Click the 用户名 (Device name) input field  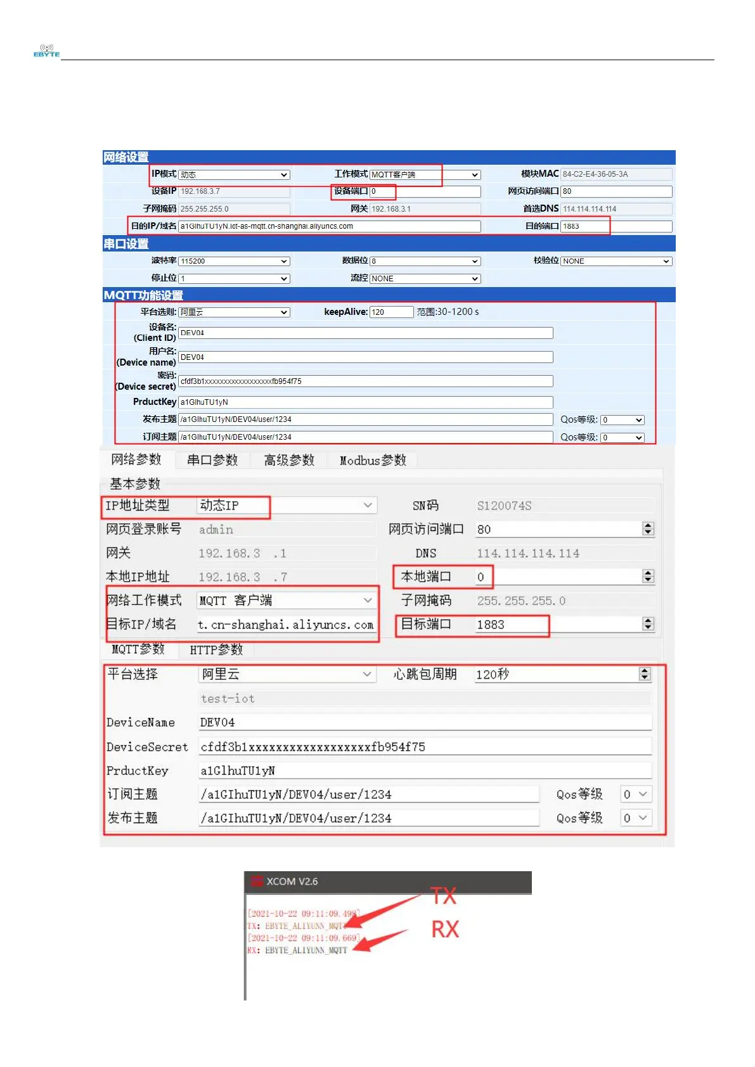366,357
